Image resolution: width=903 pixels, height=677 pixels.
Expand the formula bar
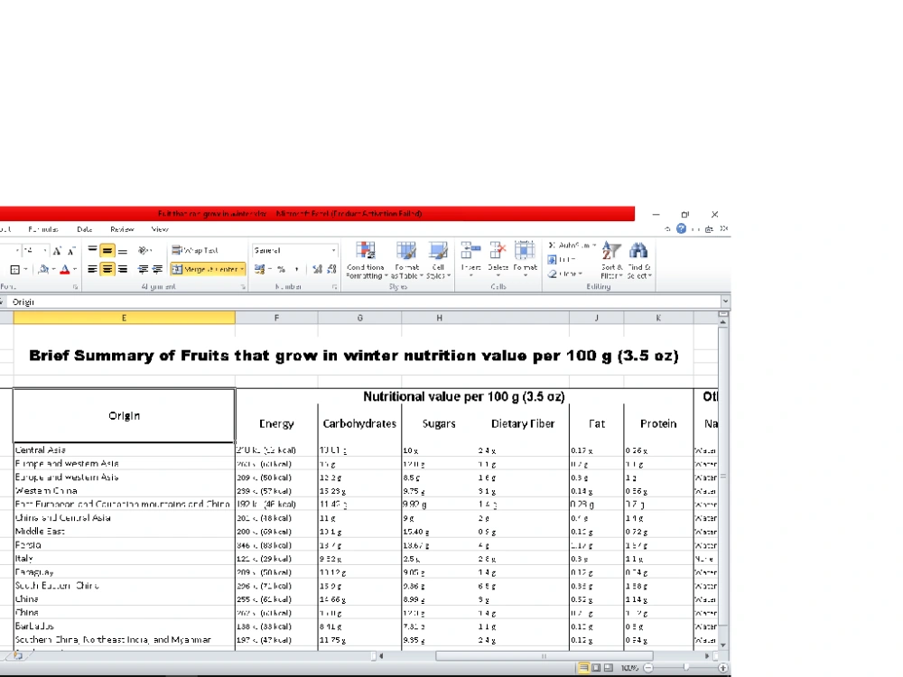(725, 301)
